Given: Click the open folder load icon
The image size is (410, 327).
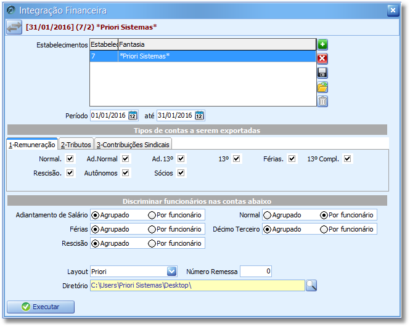Looking at the screenshot, I should pos(322,87).
